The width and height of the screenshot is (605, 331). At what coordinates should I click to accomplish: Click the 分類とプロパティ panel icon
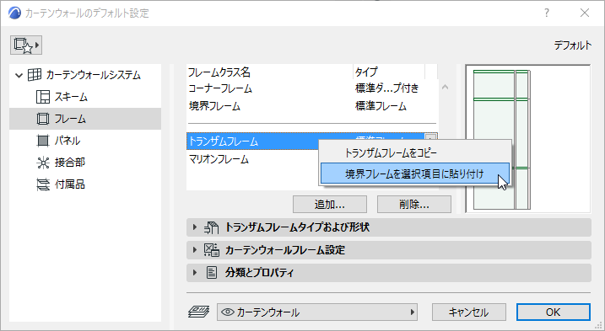(212, 273)
